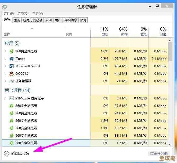Viewport: 177px width, 163px height.
Task: Expand the 任务管理器 entry arrow
Action: coord(5,81)
